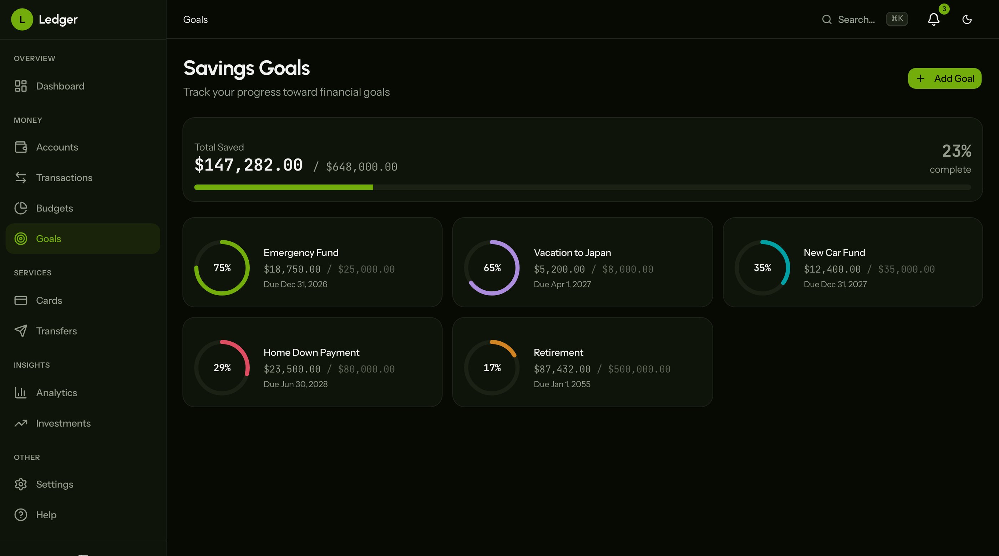Click the $87,432.00 saved amount
Image resolution: width=999 pixels, height=556 pixels.
click(x=562, y=369)
